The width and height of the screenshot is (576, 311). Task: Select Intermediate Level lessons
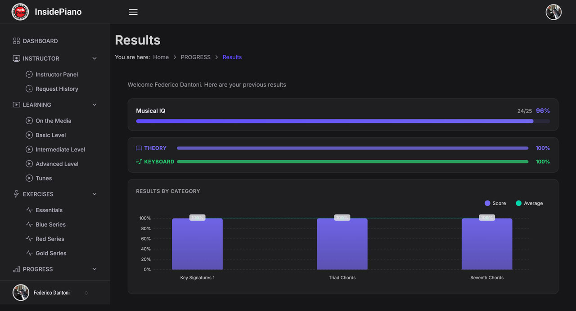60,149
